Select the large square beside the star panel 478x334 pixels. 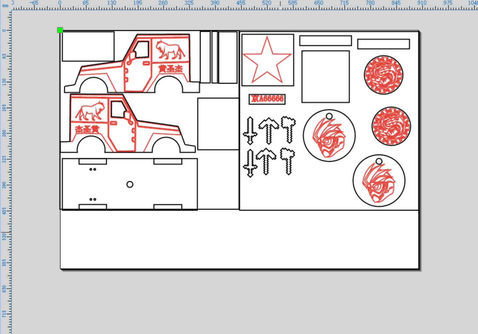[326, 77]
